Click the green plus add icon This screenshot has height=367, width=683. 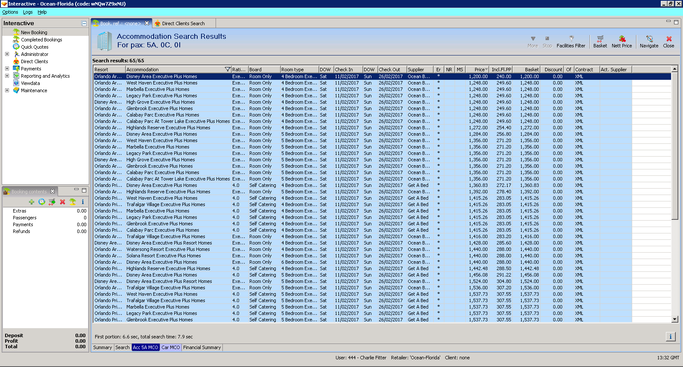32,202
